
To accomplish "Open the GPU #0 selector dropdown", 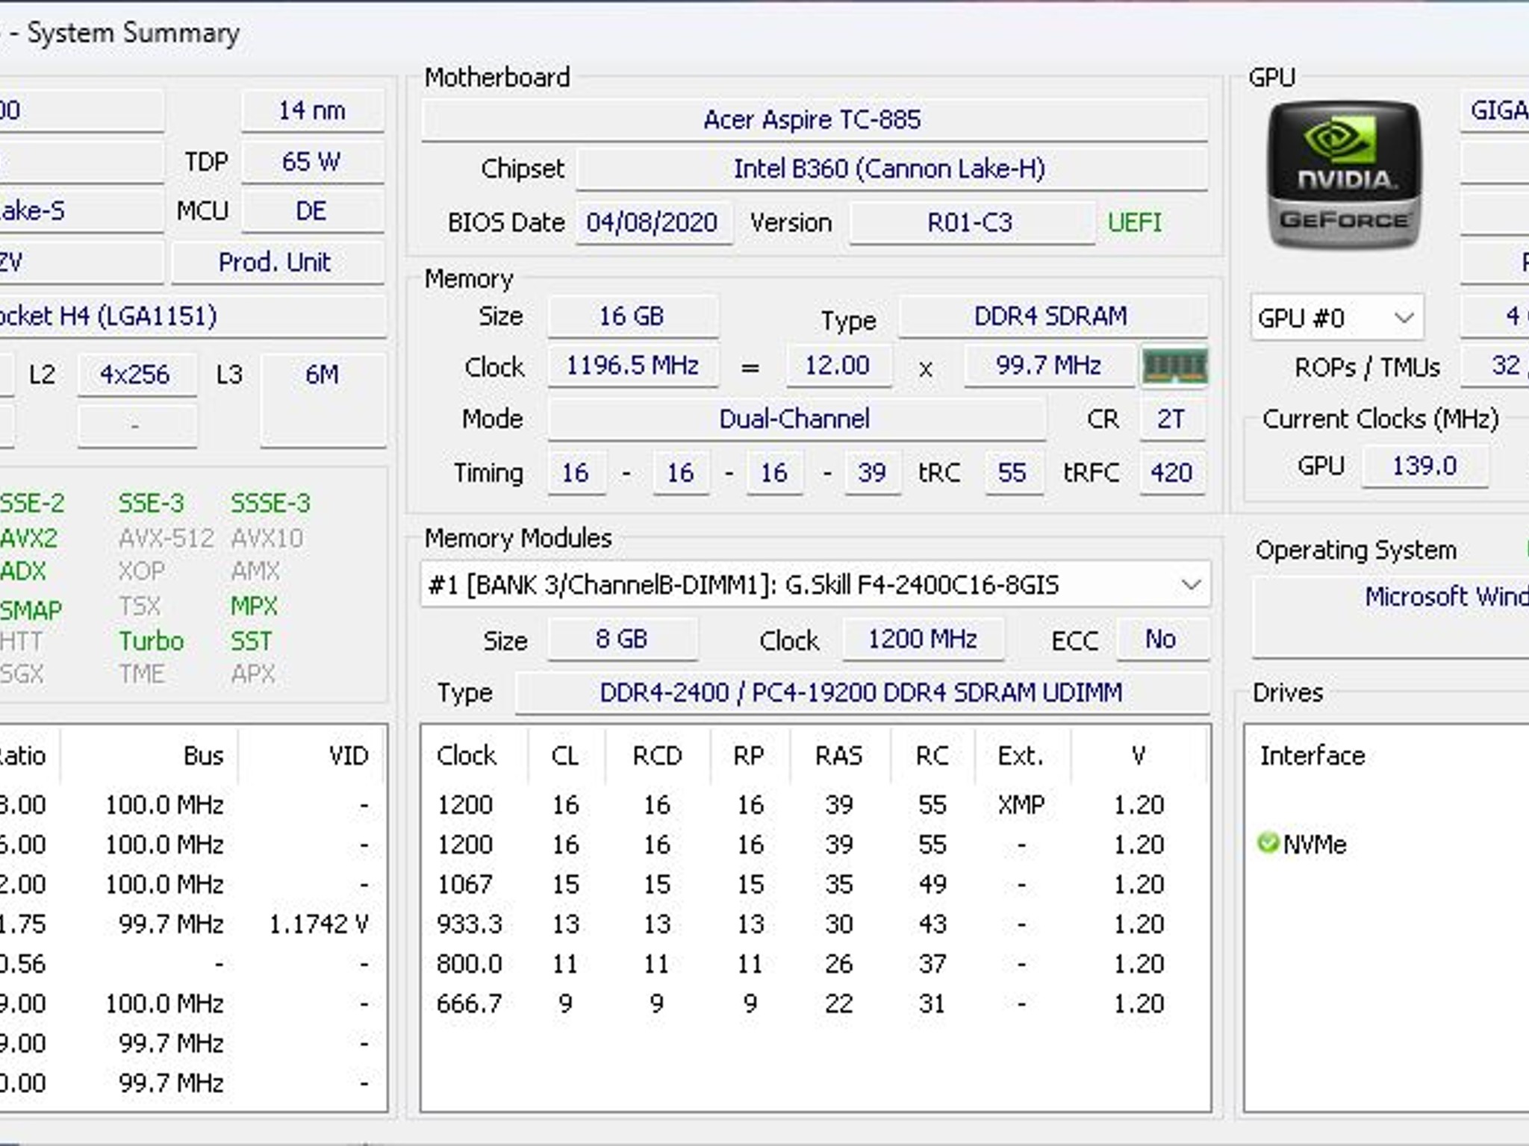I will (1337, 318).
